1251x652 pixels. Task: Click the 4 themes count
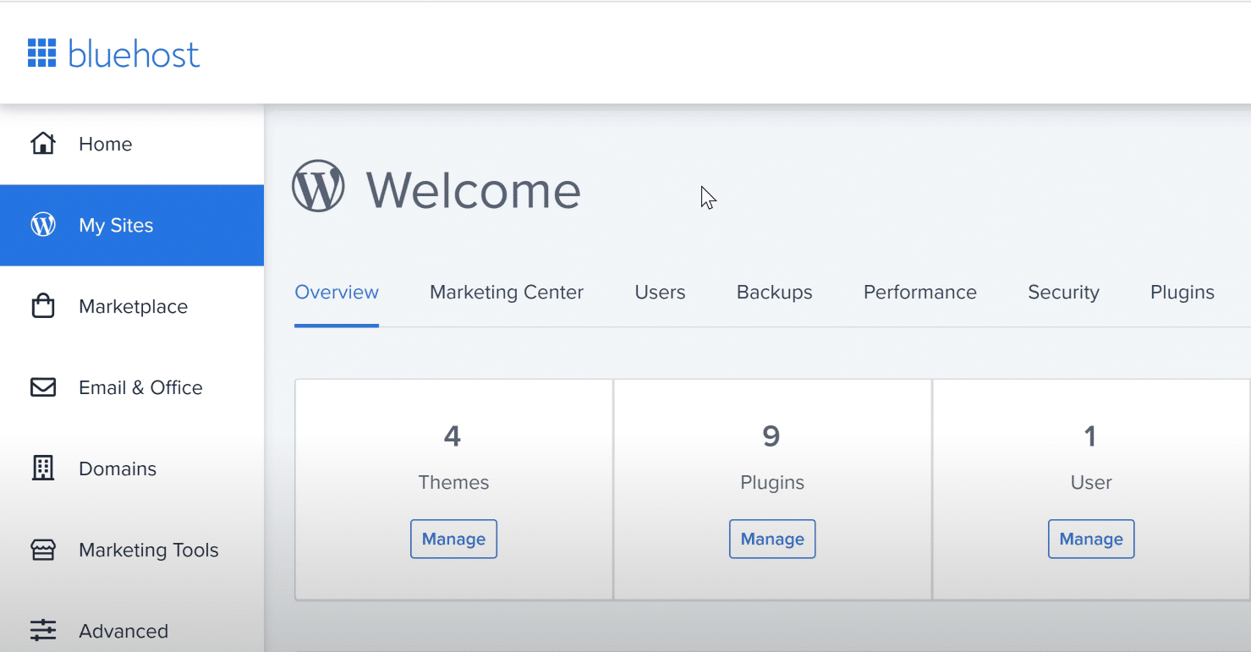453,436
